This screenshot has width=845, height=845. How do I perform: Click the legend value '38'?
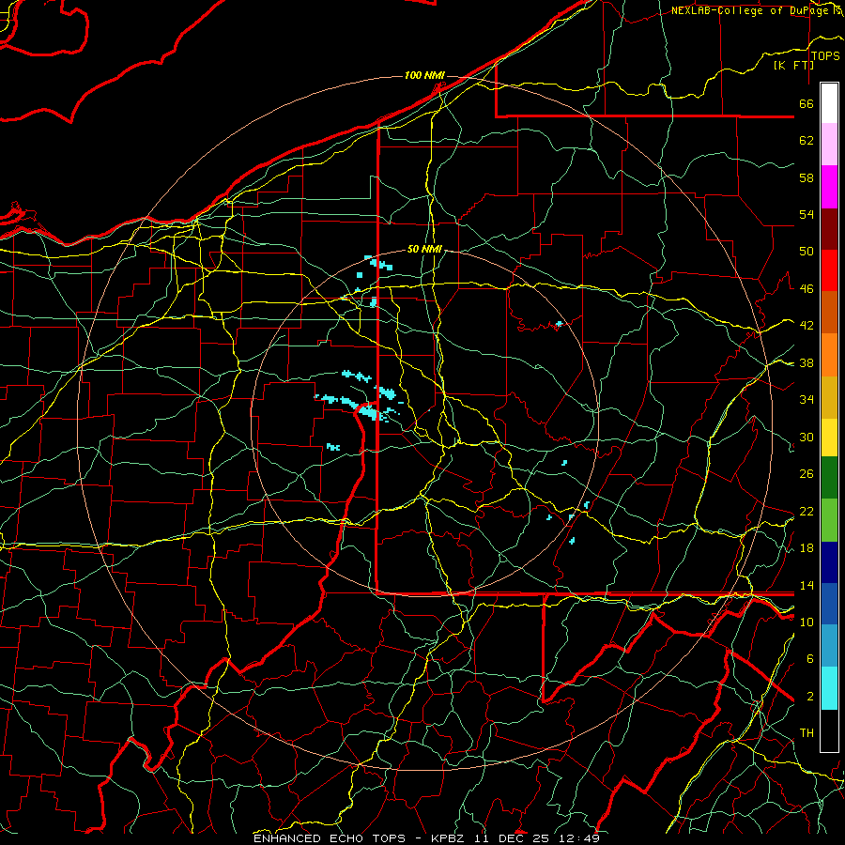(807, 362)
